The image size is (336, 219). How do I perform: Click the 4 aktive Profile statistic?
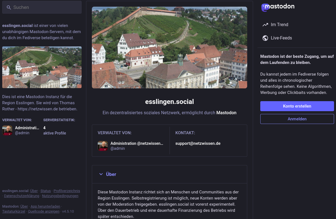(55, 130)
